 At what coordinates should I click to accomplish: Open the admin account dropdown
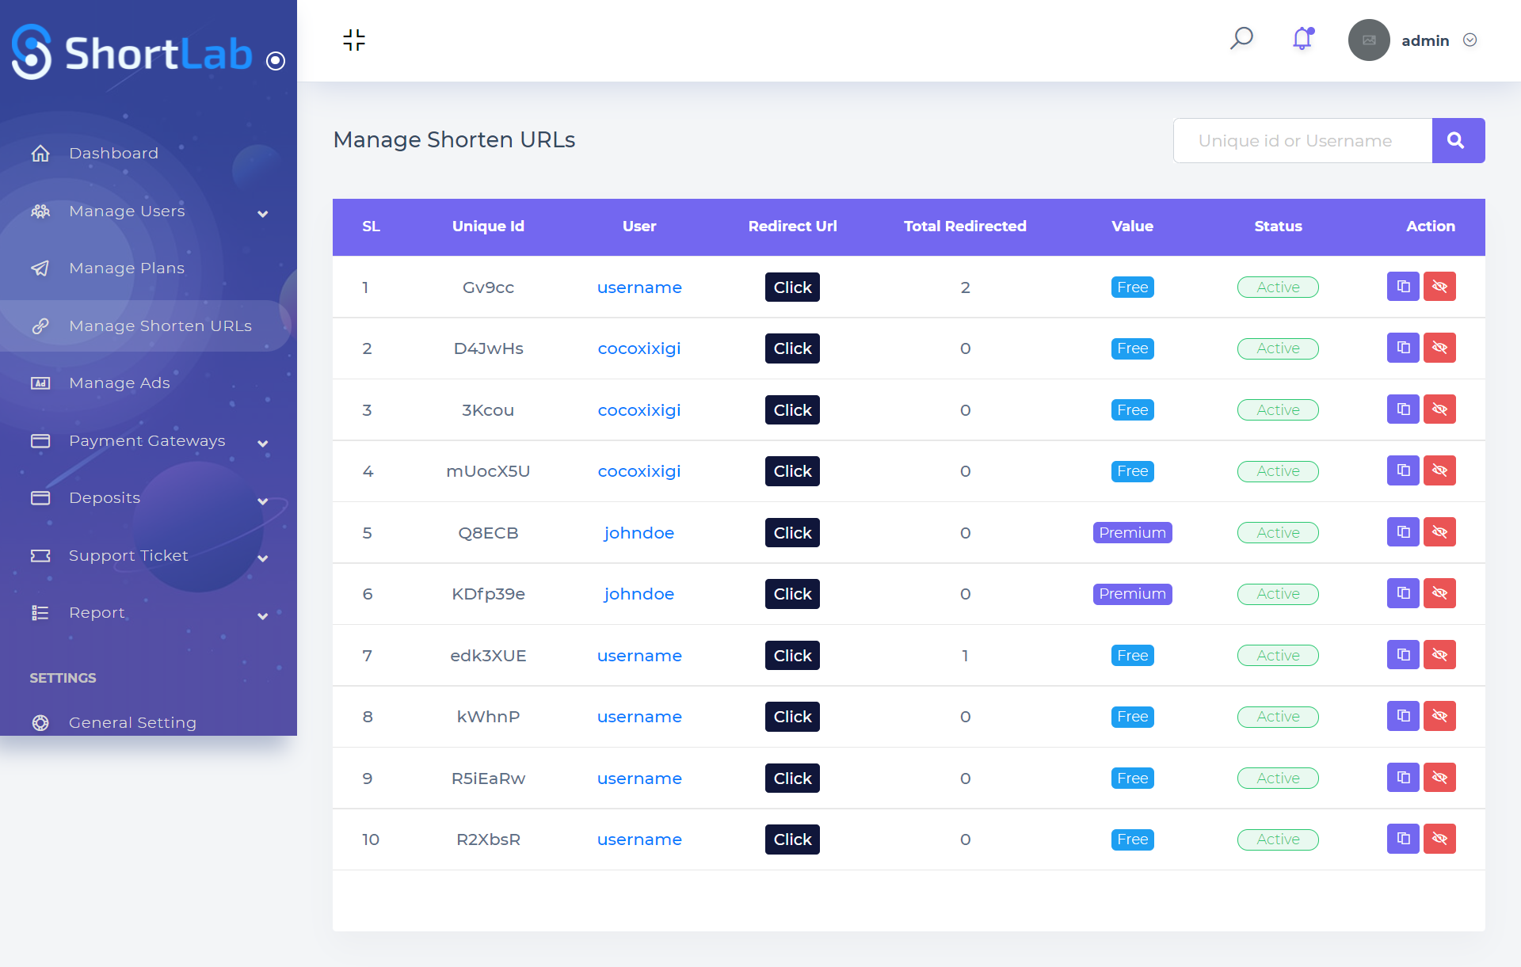[1470, 40]
